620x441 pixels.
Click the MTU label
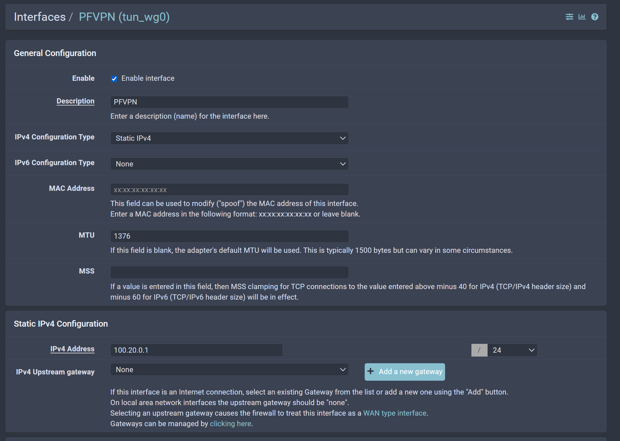tap(87, 235)
